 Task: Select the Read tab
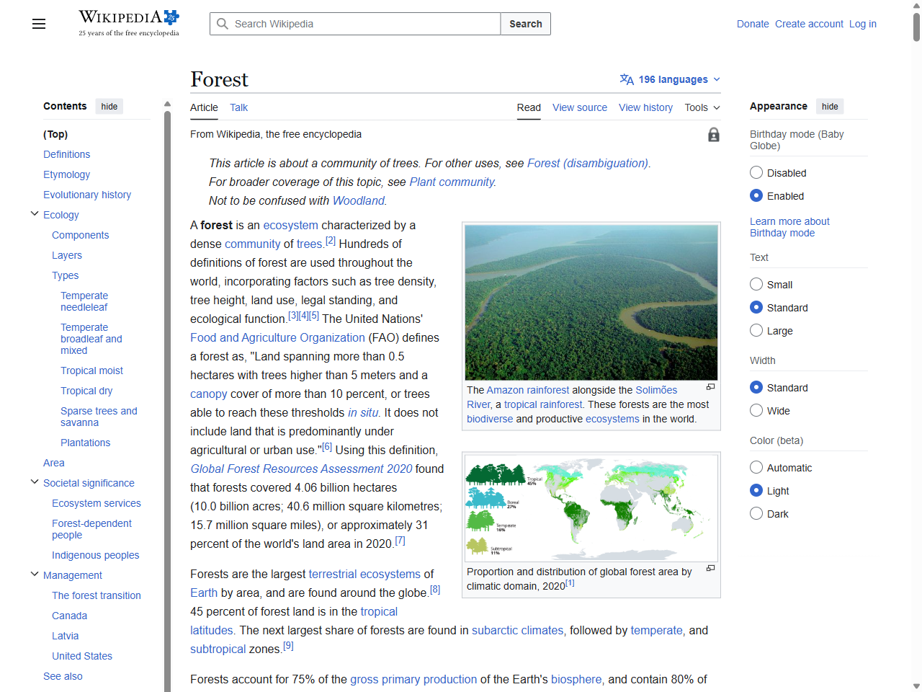click(529, 107)
